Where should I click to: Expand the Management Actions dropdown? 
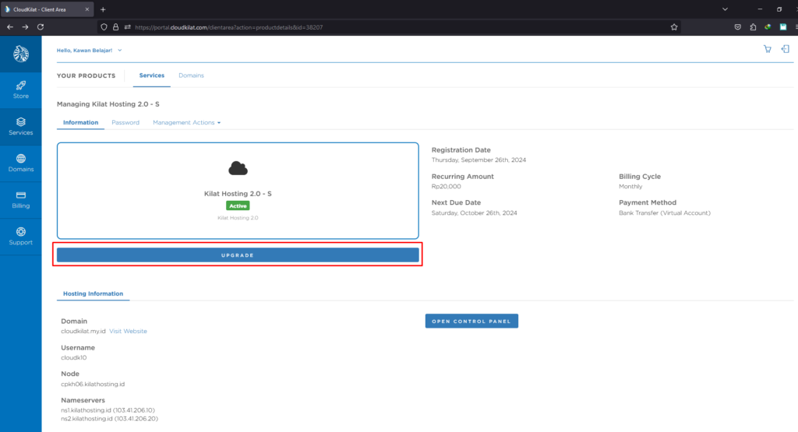187,122
